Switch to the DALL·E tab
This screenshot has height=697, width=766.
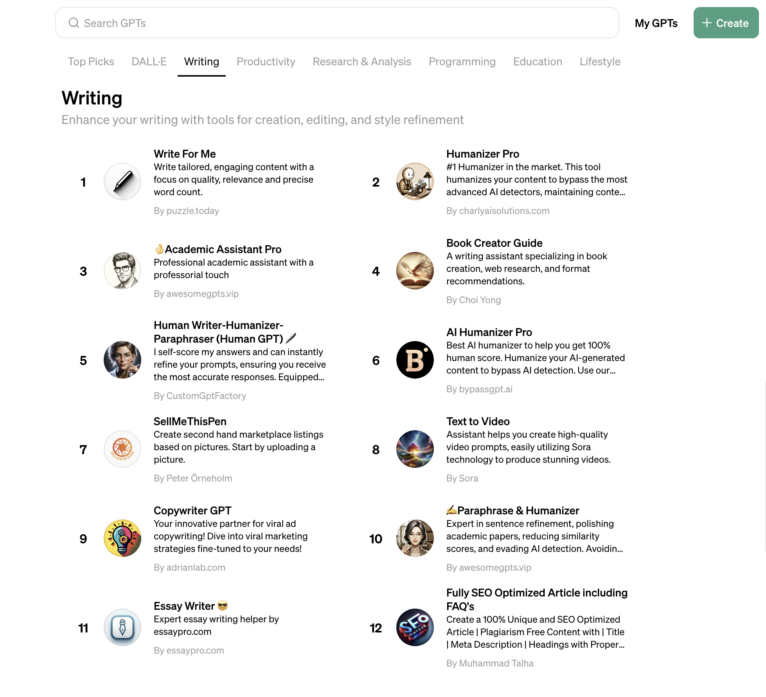pyautogui.click(x=149, y=62)
